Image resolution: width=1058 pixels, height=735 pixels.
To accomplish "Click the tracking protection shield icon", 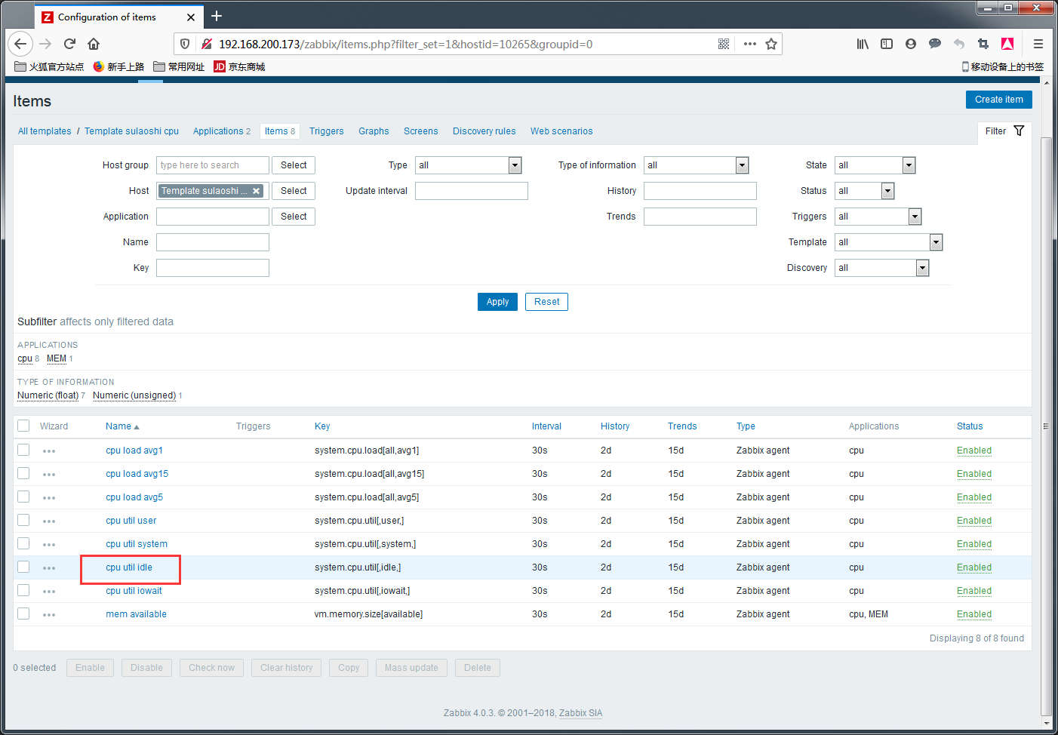I will 185,44.
